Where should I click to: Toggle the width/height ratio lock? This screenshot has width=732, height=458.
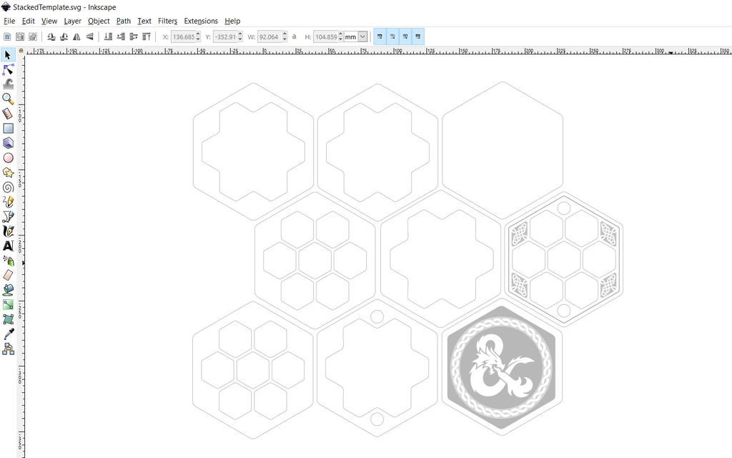tap(294, 36)
